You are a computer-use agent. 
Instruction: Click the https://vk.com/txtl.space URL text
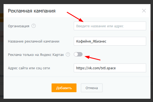point(96,68)
